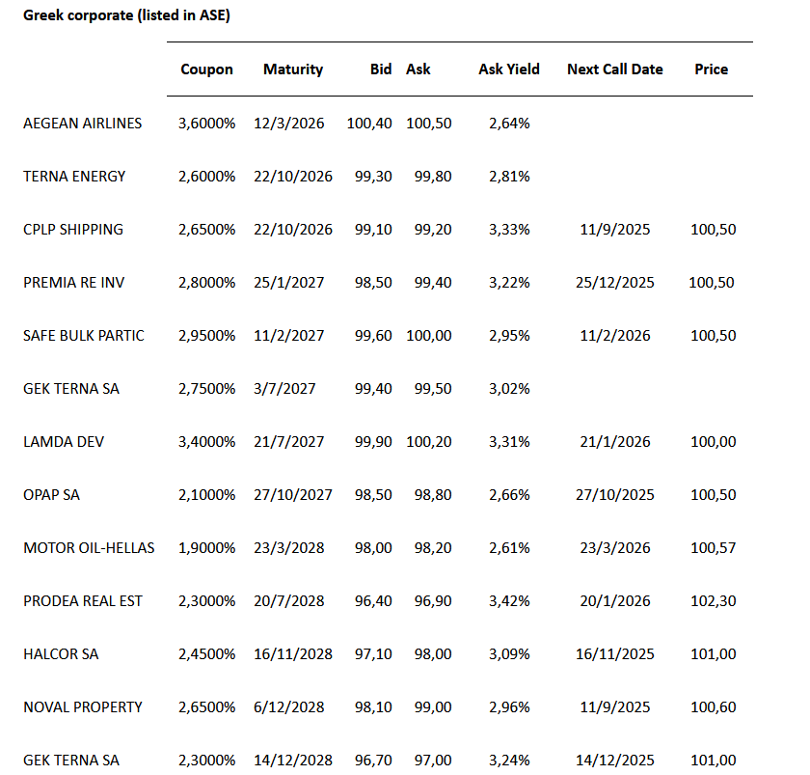The height and width of the screenshot is (775, 810).
Task: Click the Coupon column header
Action: tap(206, 69)
